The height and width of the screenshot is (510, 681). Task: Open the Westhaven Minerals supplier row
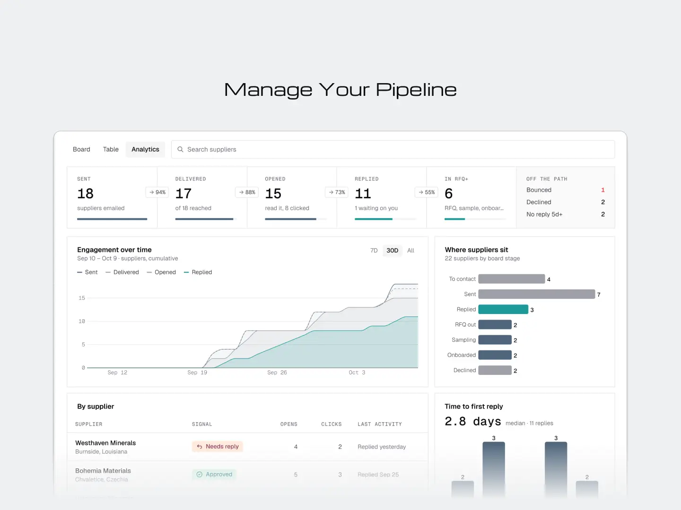click(247, 447)
